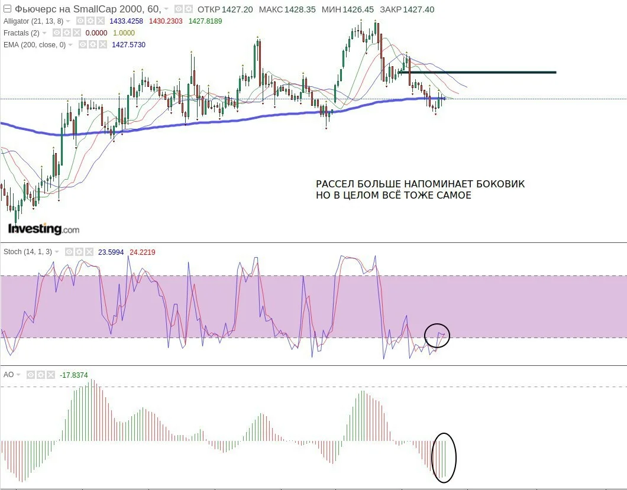Expand the EMA (200, close, 0) dropdown arrow
The image size is (627, 490).
click(70, 45)
